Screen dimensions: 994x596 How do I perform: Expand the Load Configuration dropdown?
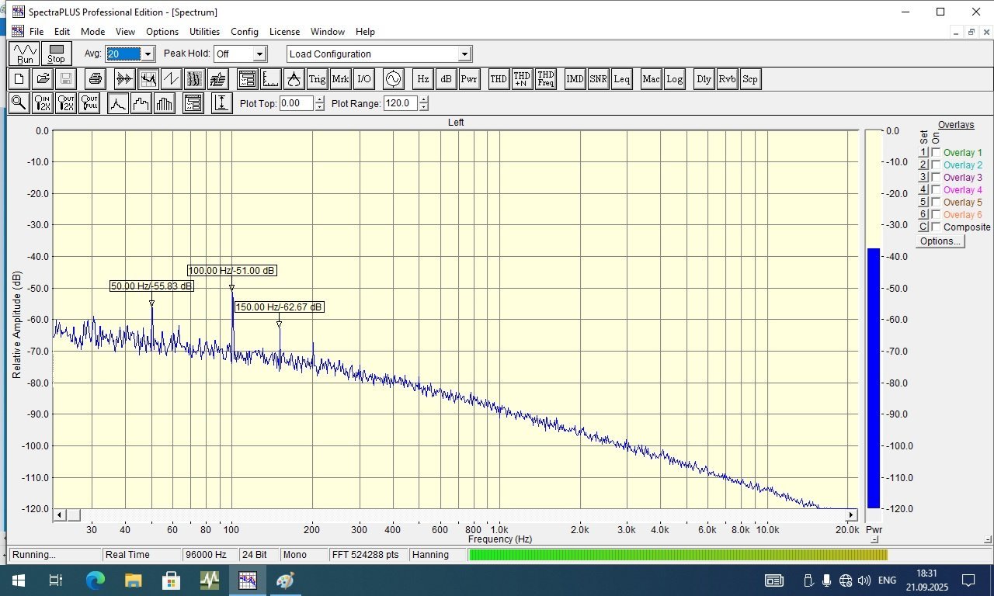click(x=464, y=54)
